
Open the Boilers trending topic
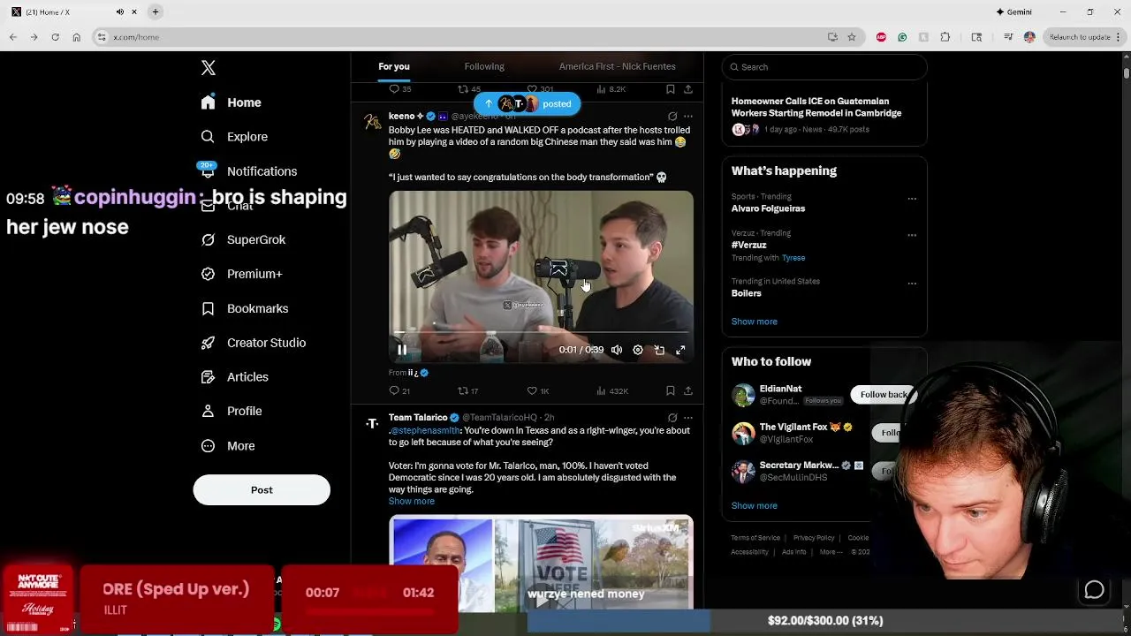click(746, 293)
